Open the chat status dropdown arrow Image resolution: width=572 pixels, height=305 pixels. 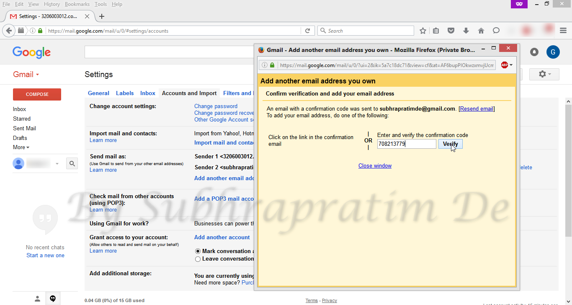pos(57,164)
